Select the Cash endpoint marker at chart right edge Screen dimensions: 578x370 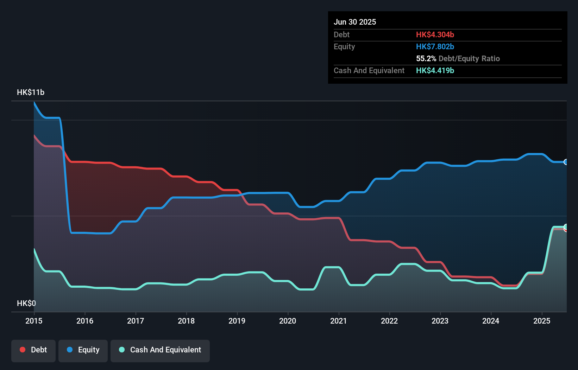pos(565,227)
